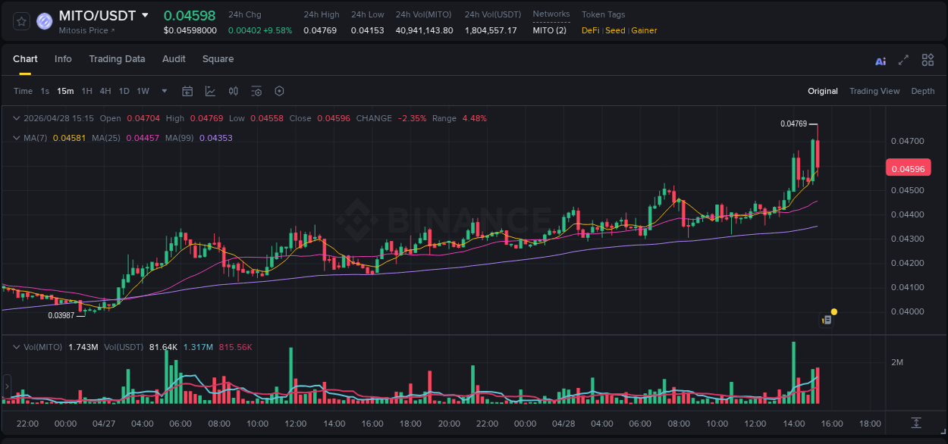Switch to the Trading Data tab
Image resolution: width=948 pixels, height=444 pixels.
point(117,58)
